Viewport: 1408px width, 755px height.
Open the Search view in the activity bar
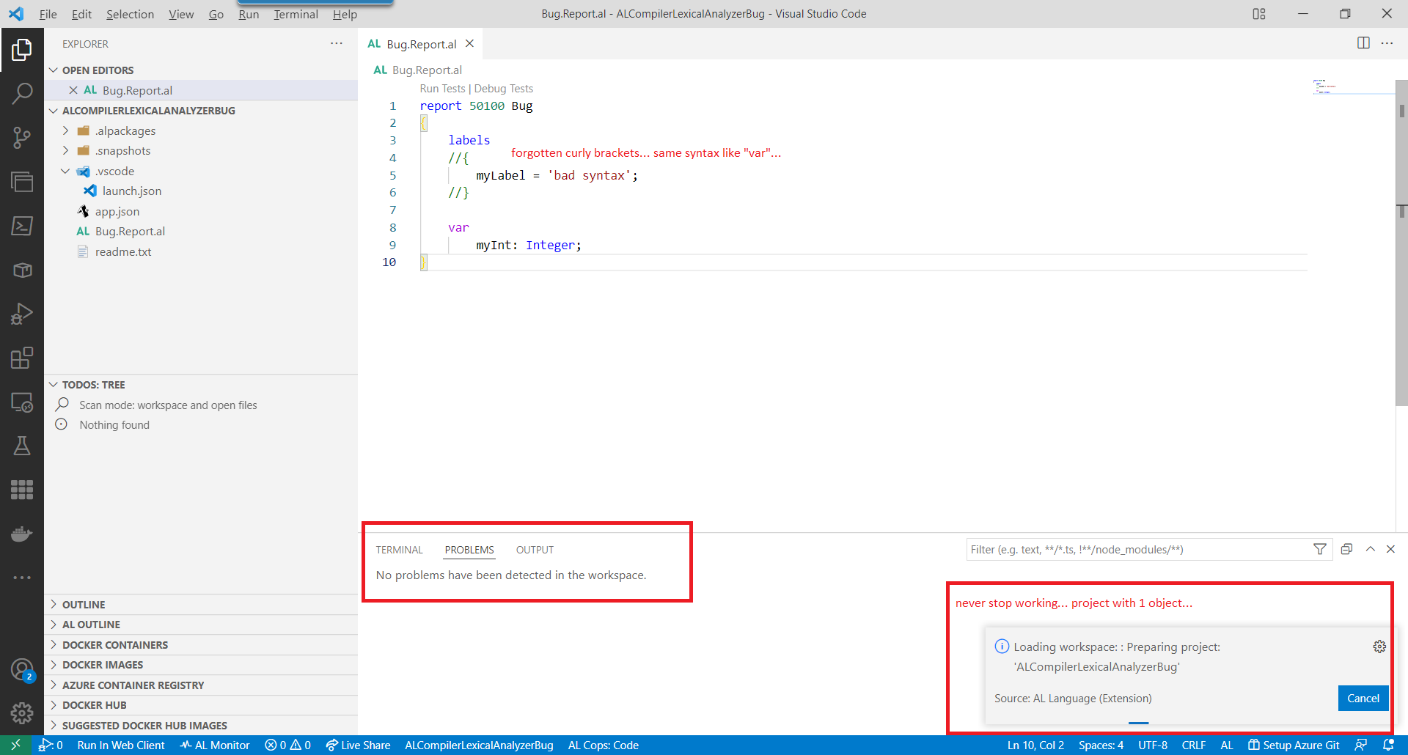(22, 93)
